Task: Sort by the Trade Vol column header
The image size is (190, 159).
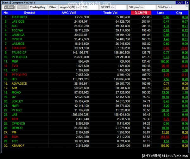Action: tap(110, 13)
